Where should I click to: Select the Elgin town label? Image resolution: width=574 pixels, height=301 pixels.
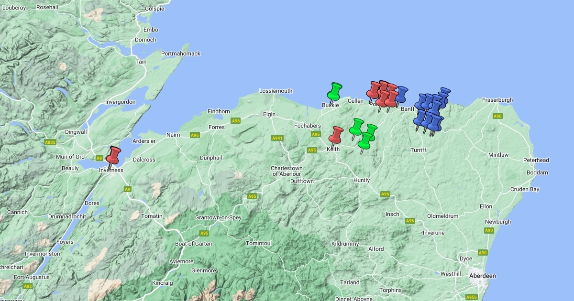click(x=269, y=115)
